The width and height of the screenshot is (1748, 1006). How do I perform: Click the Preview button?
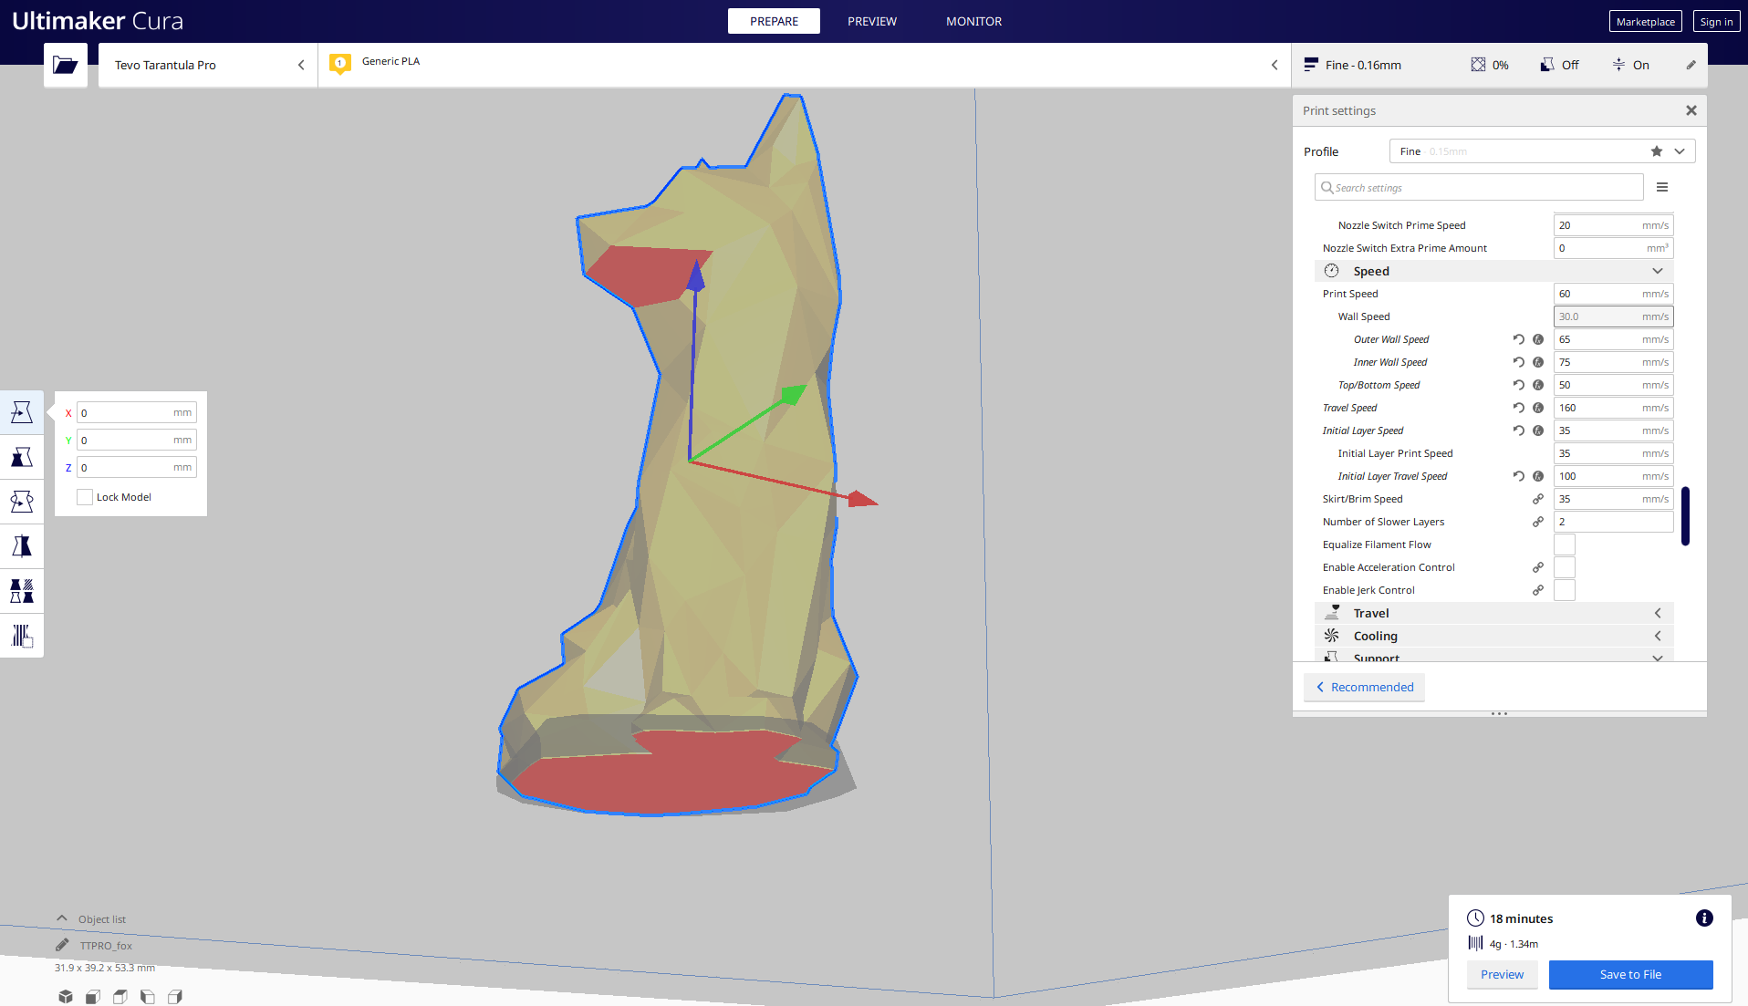coord(1502,974)
